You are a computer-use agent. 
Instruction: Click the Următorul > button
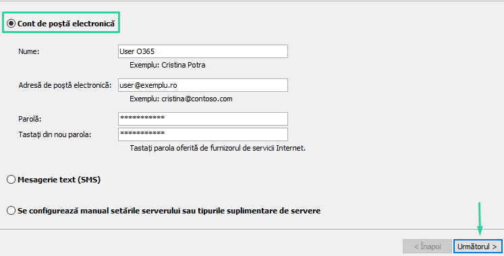[x=478, y=247]
